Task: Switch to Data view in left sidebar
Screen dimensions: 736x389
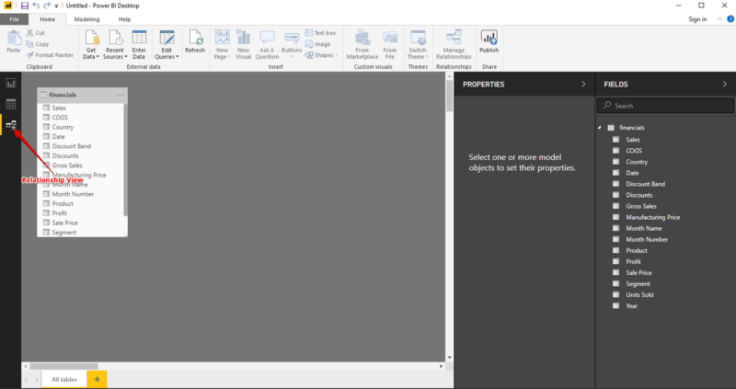Action: [x=11, y=104]
